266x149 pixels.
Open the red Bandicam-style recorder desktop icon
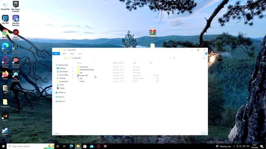coord(16,34)
